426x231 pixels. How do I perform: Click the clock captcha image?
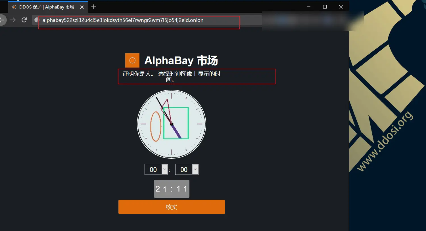(172, 124)
